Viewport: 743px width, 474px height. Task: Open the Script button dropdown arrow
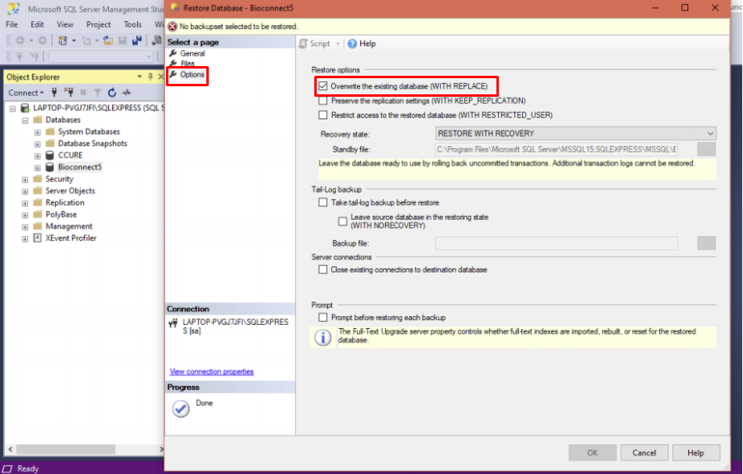coord(338,44)
